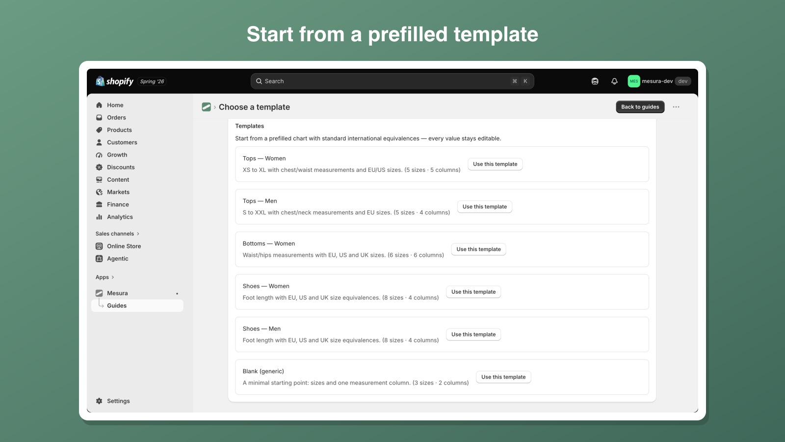Click the Home icon in sidebar
Image resolution: width=785 pixels, height=442 pixels.
[99, 105]
